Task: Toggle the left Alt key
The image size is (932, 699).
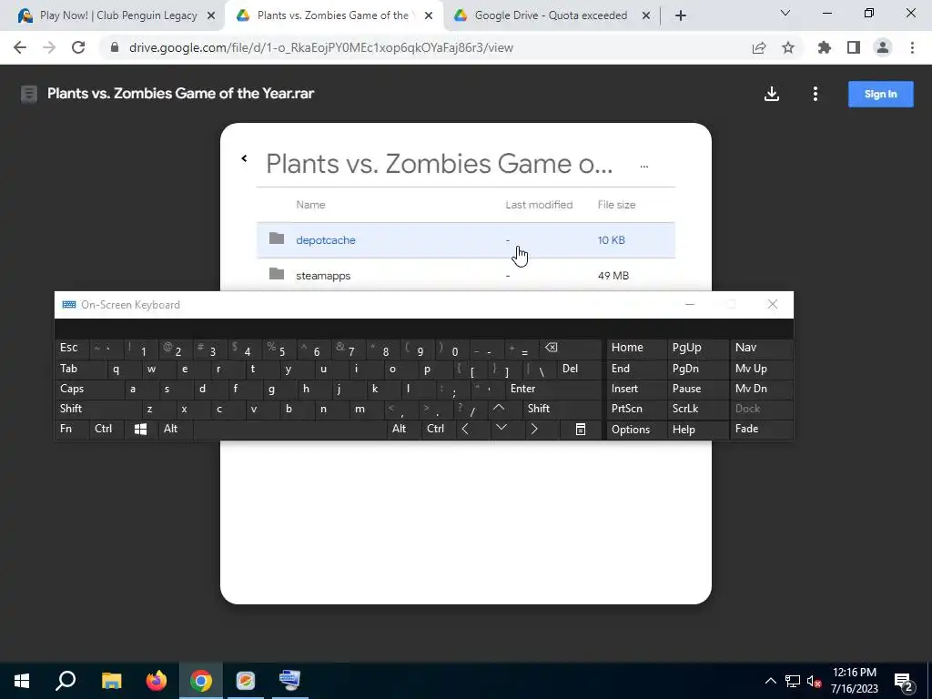Action: coord(176,430)
